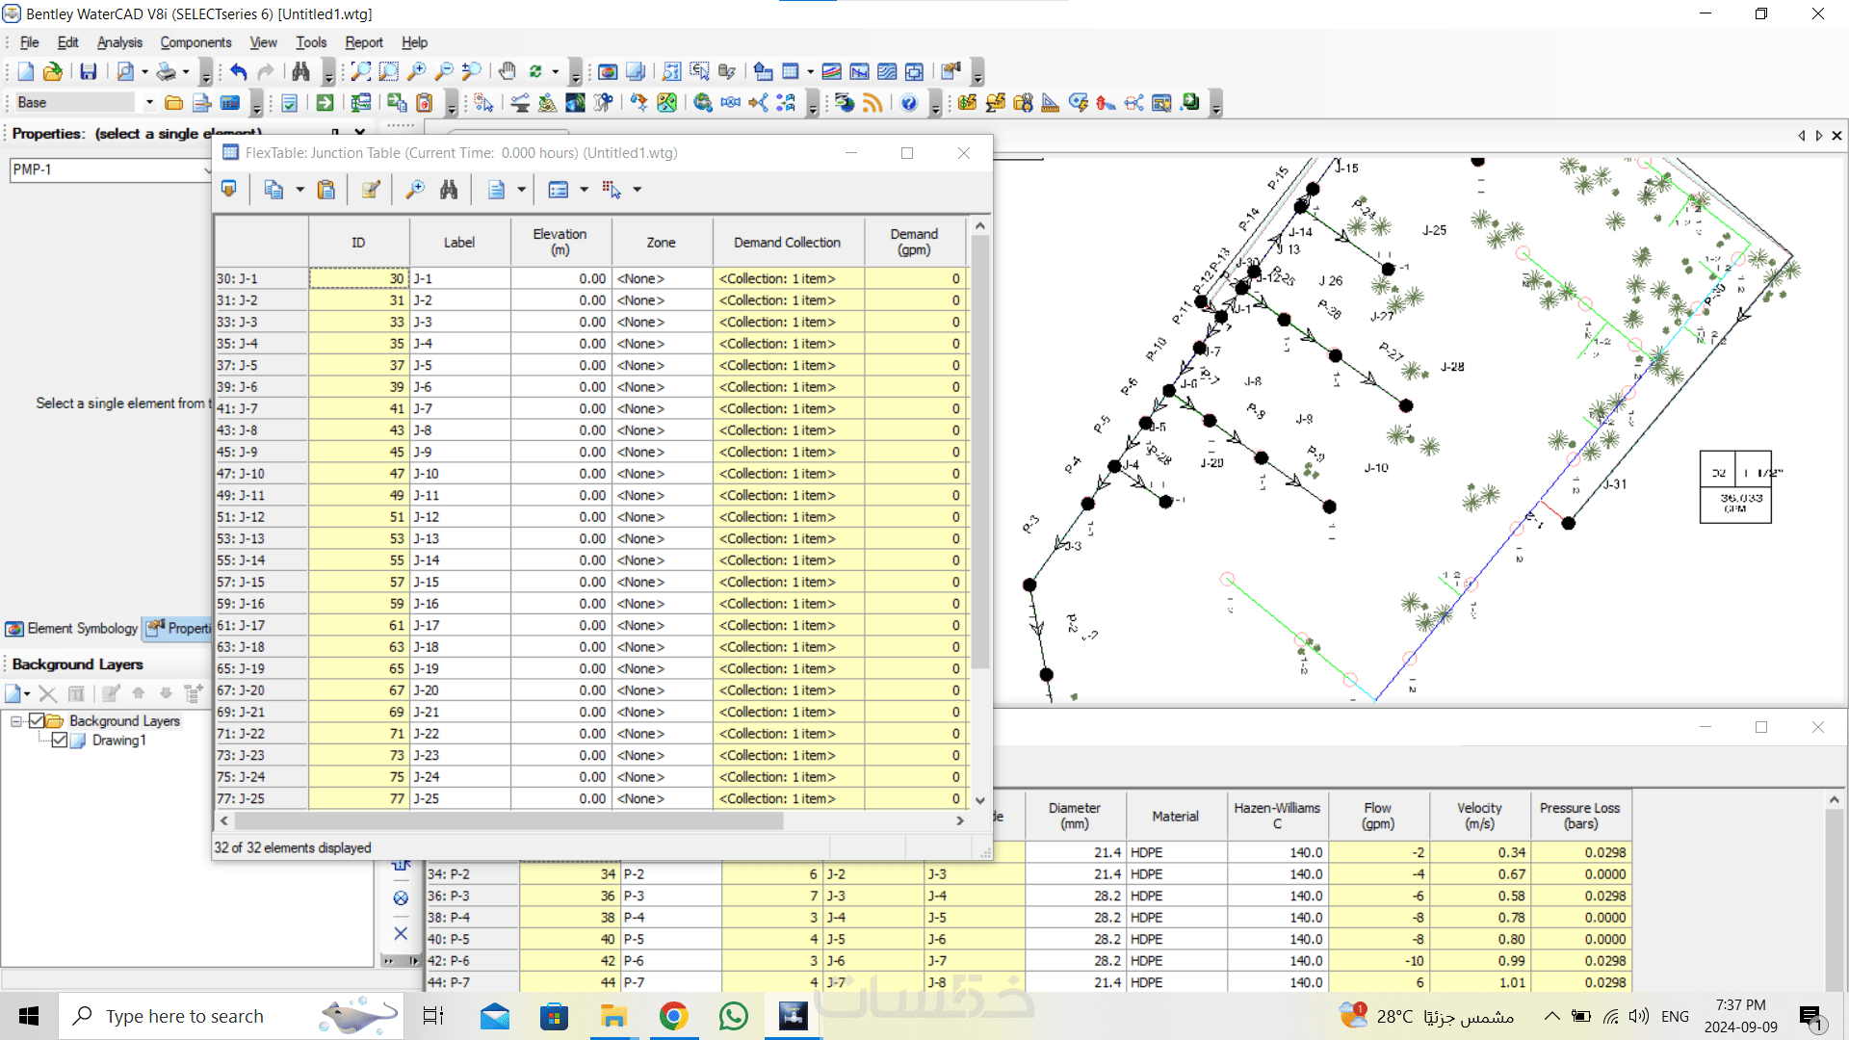Collapse the Background Layers tree node
1849x1040 pixels.
[16, 720]
